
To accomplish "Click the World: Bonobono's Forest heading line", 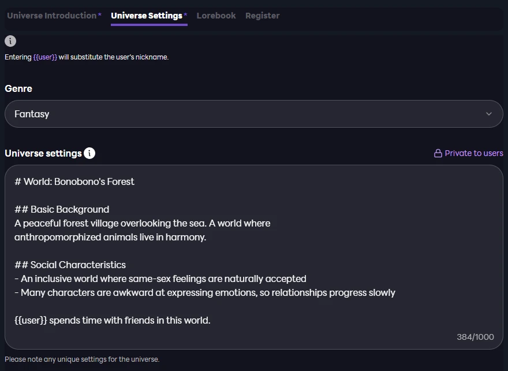I will [x=74, y=181].
